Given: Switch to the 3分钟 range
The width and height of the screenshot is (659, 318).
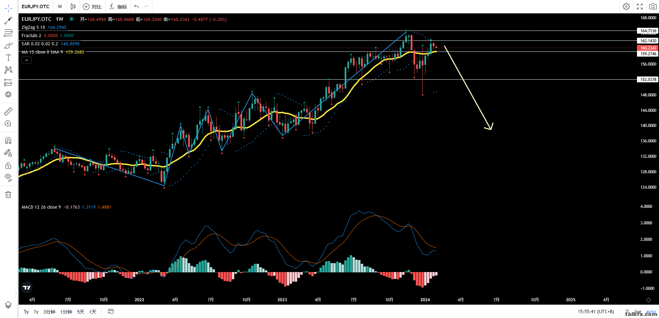Looking at the screenshot, I should (49, 311).
